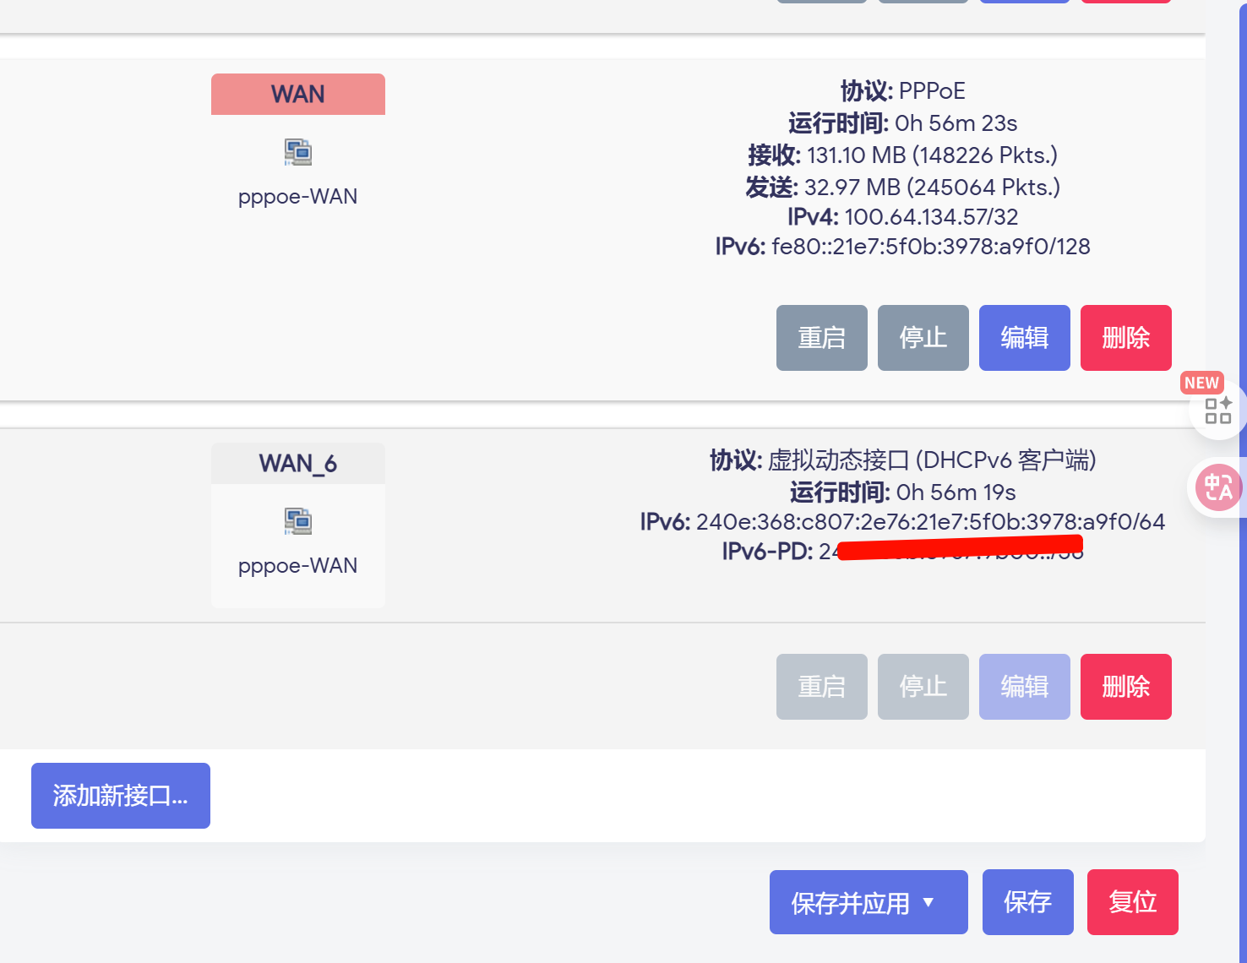Edit the WAN interface (编辑)
1247x963 pixels.
pos(1024,338)
